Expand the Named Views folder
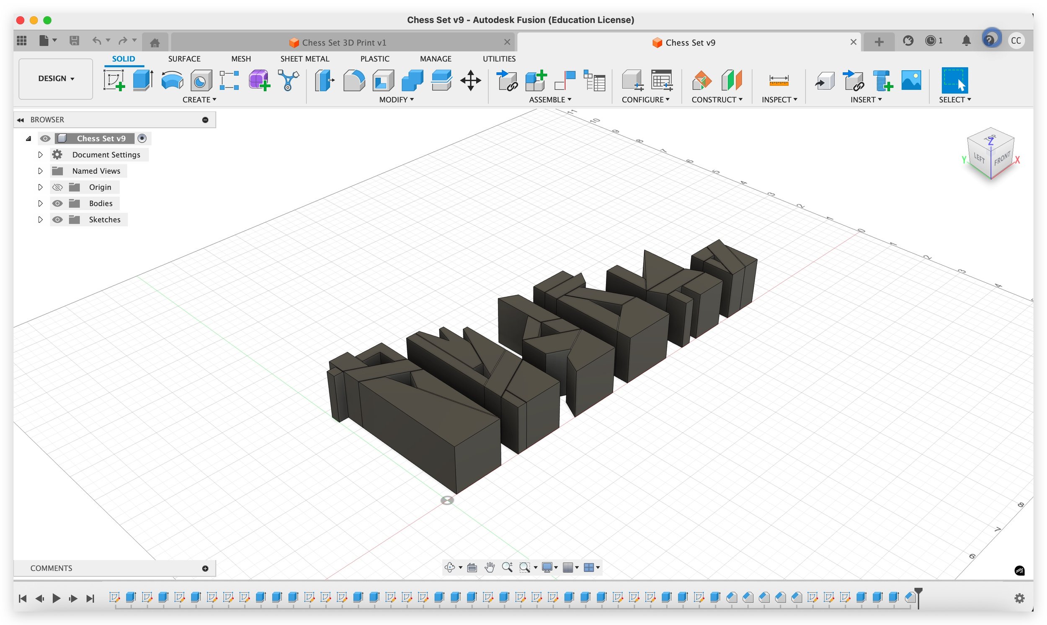 tap(41, 171)
